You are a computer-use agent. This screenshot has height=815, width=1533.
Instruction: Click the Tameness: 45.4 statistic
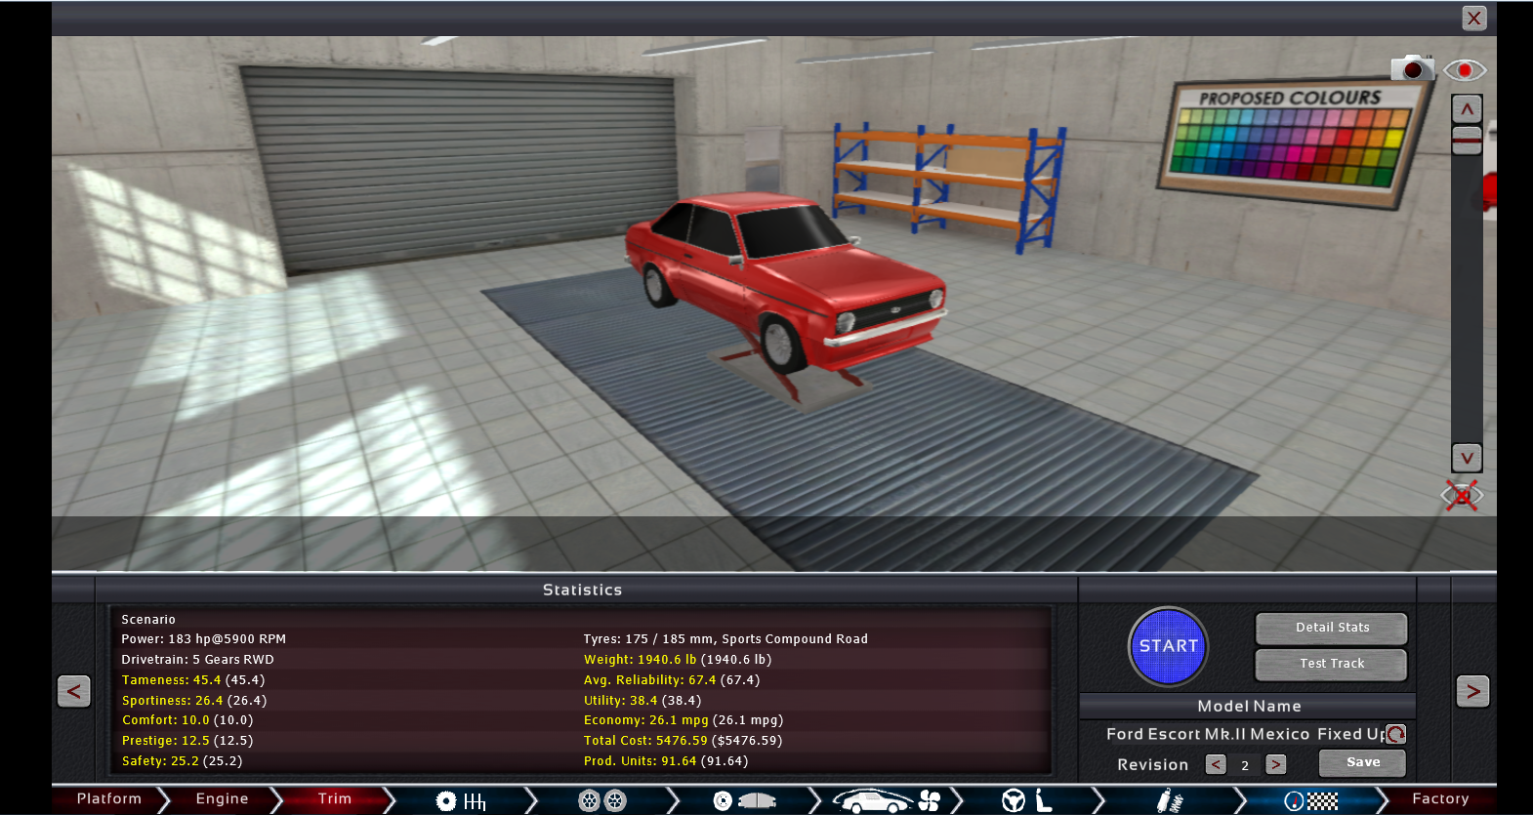[193, 680]
